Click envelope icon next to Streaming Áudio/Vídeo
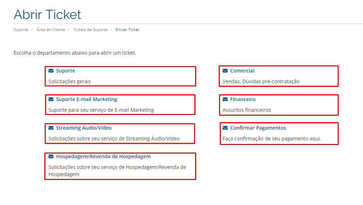 (x=51, y=128)
